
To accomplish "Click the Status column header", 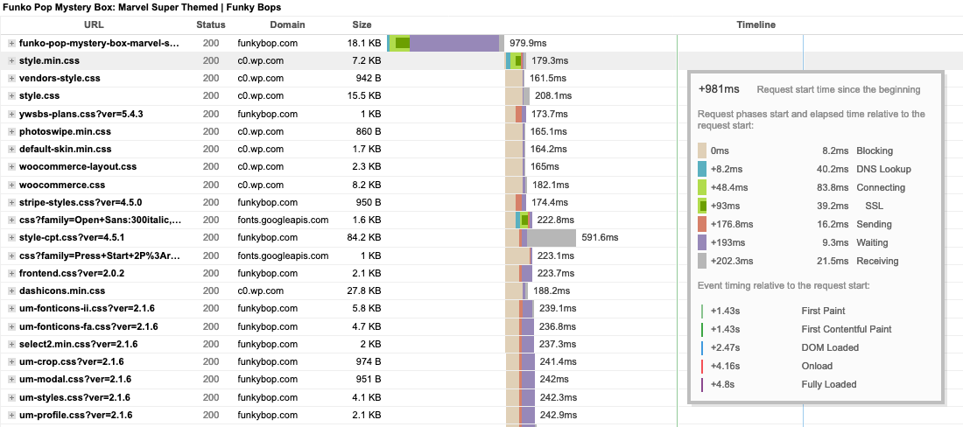I will pyautogui.click(x=211, y=25).
